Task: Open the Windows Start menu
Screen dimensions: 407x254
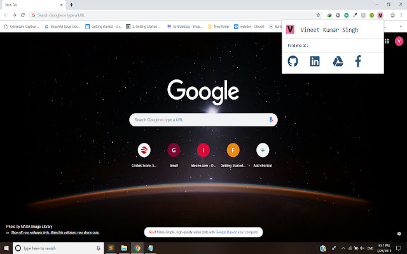Action: pyautogui.click(x=6, y=248)
